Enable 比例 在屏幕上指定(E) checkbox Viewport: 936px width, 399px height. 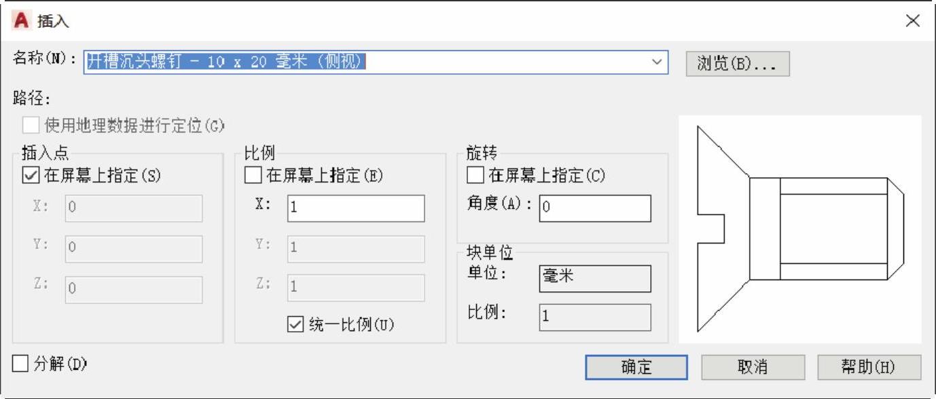[x=253, y=176]
